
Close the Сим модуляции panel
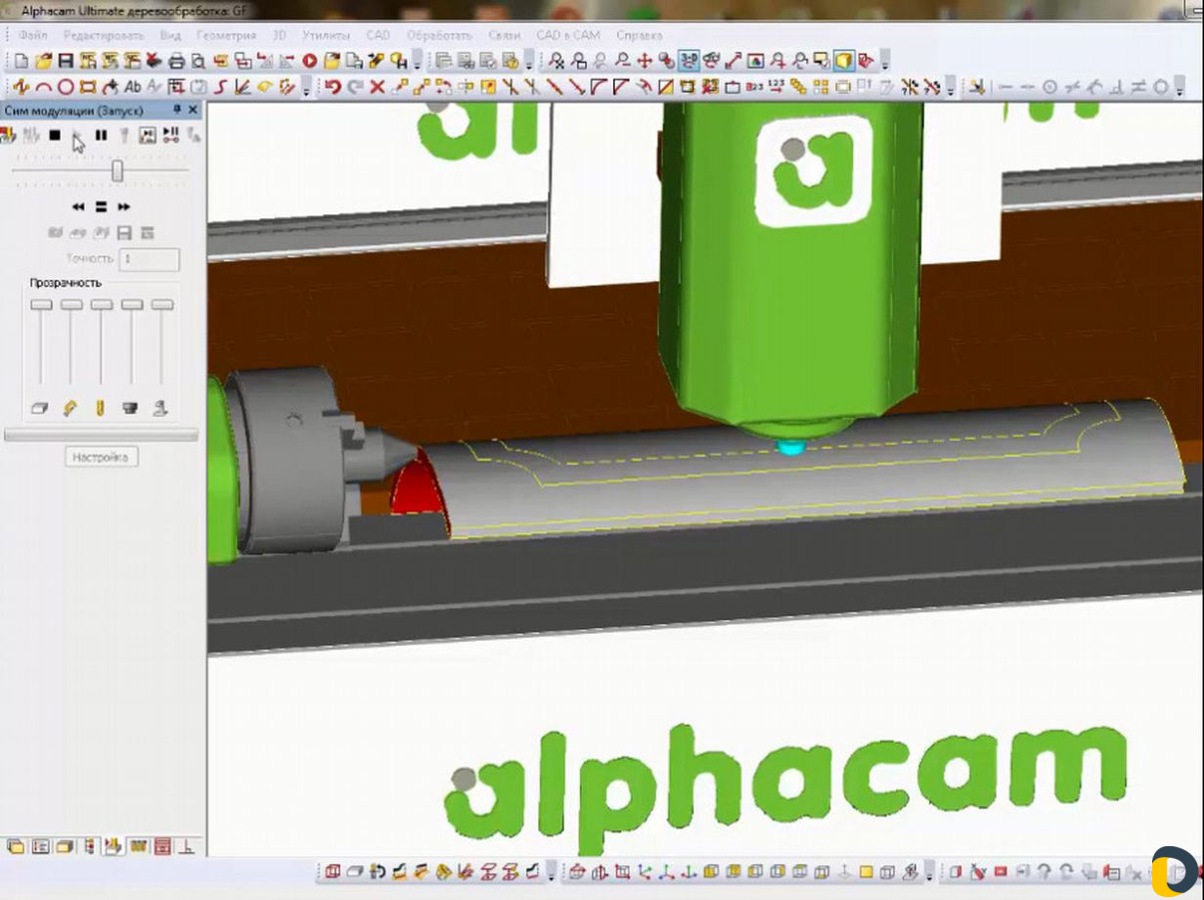click(x=193, y=110)
